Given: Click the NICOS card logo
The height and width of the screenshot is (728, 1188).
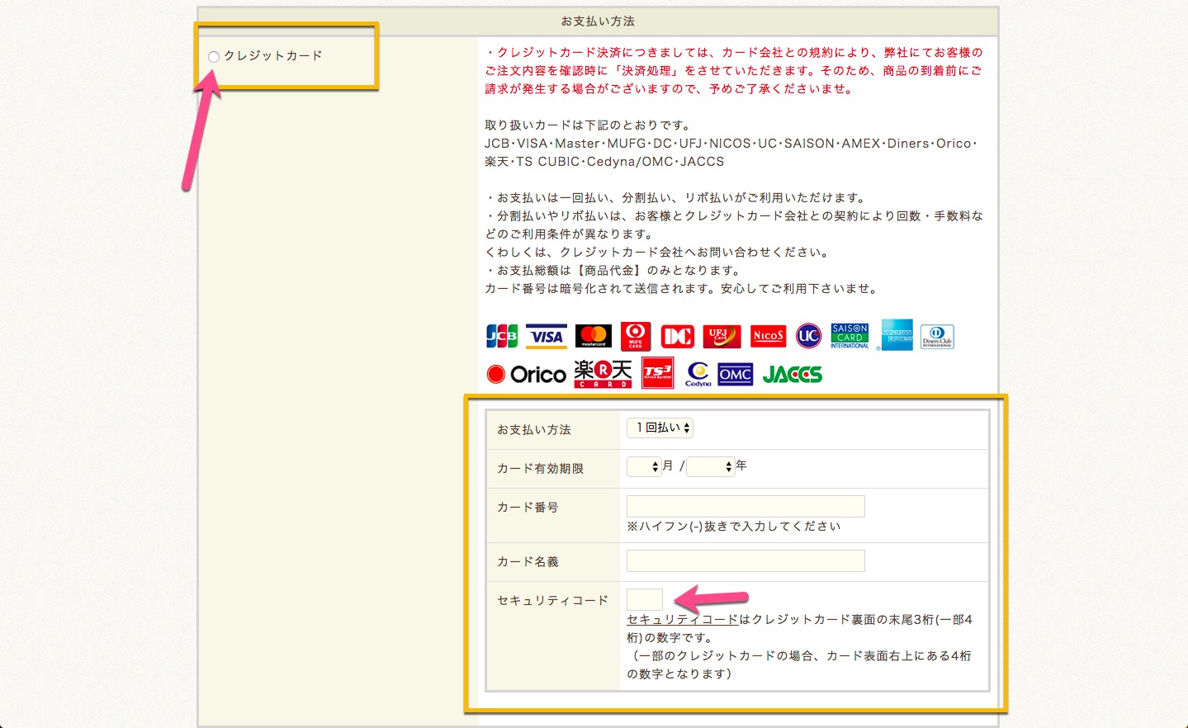Looking at the screenshot, I should (x=768, y=336).
